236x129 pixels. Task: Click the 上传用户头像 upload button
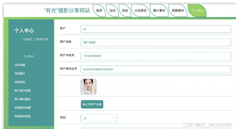[x=92, y=104]
